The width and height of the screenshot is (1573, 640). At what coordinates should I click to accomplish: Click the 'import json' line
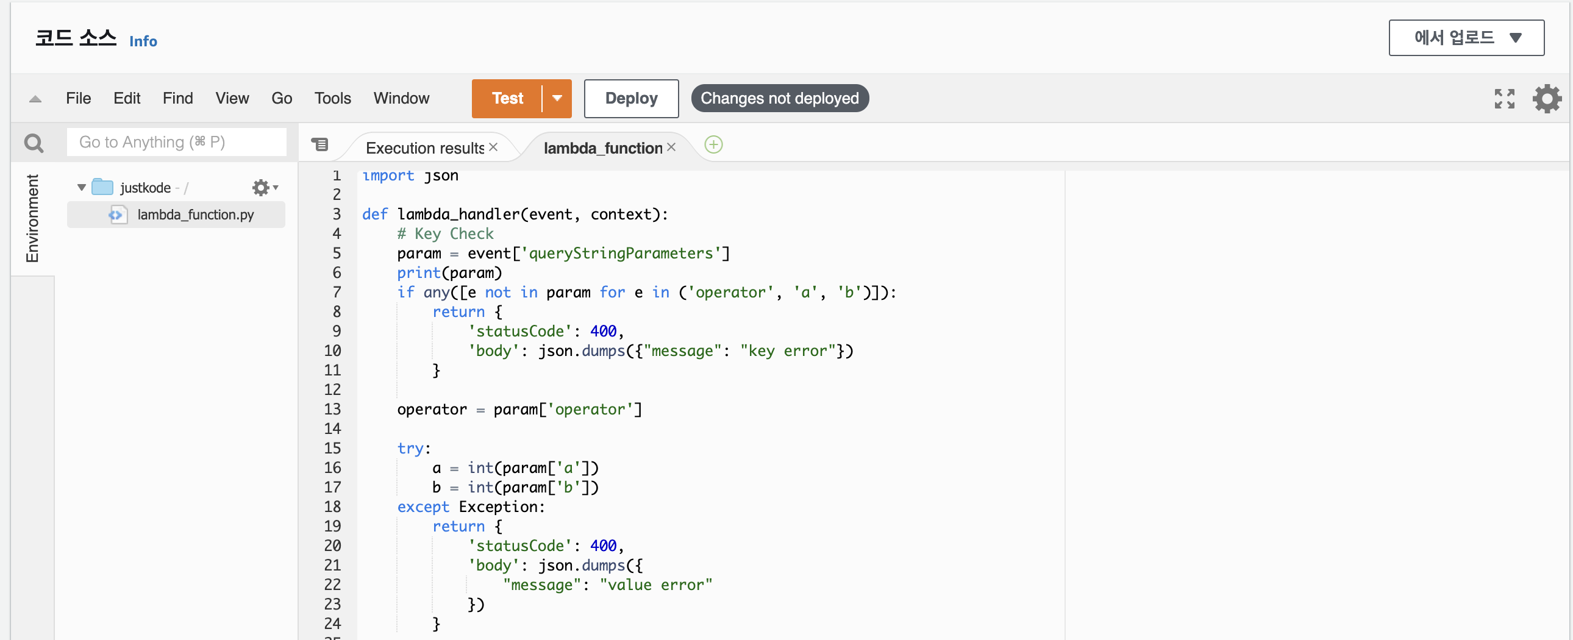coord(410,176)
